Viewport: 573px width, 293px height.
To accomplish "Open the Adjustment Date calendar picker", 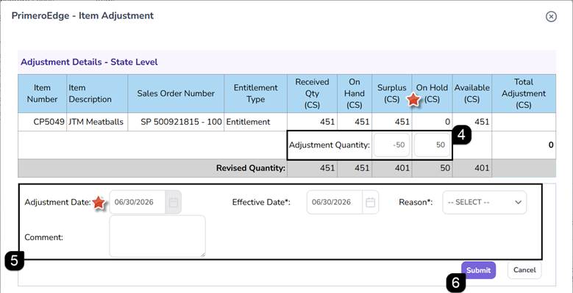I will click(174, 202).
